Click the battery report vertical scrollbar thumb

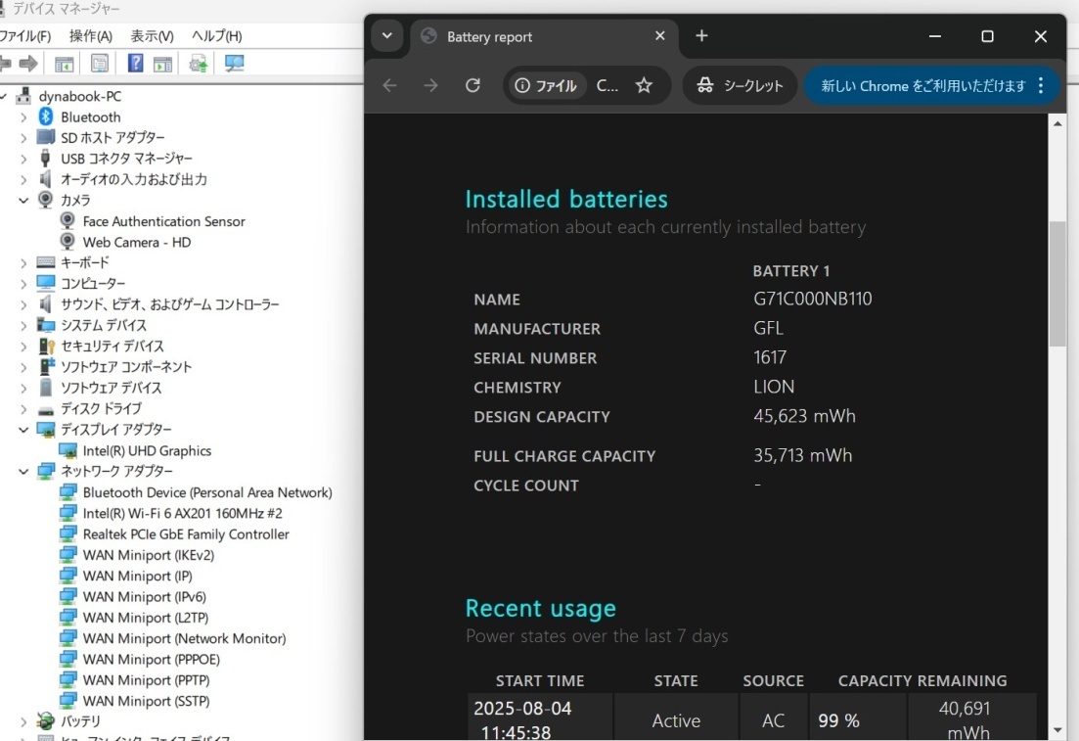tap(1057, 284)
